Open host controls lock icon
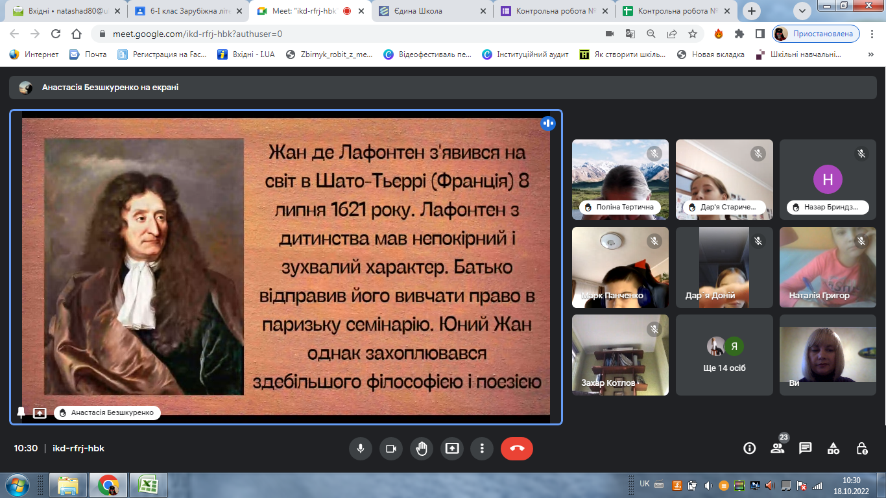The height and width of the screenshot is (498, 886). (x=862, y=448)
